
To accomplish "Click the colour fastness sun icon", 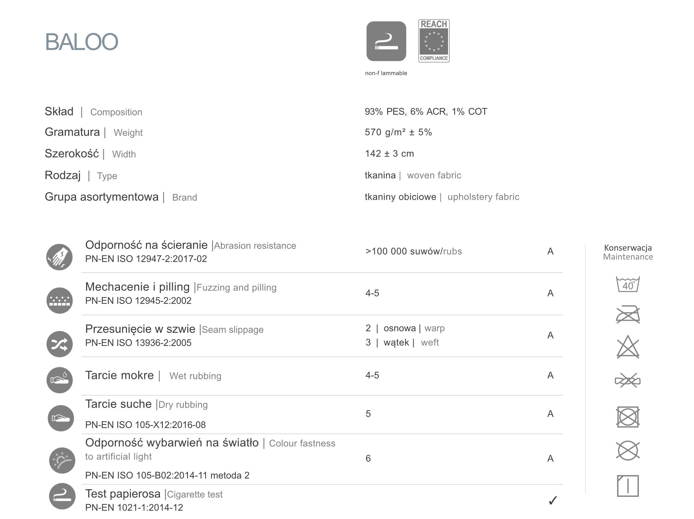I will point(62,460).
